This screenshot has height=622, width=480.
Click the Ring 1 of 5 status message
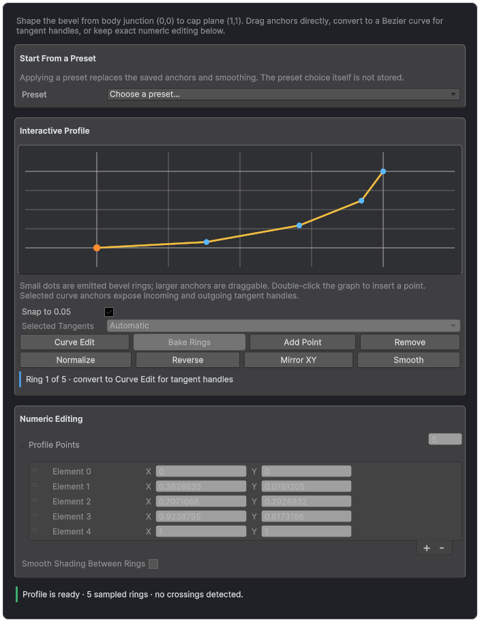[x=130, y=379]
